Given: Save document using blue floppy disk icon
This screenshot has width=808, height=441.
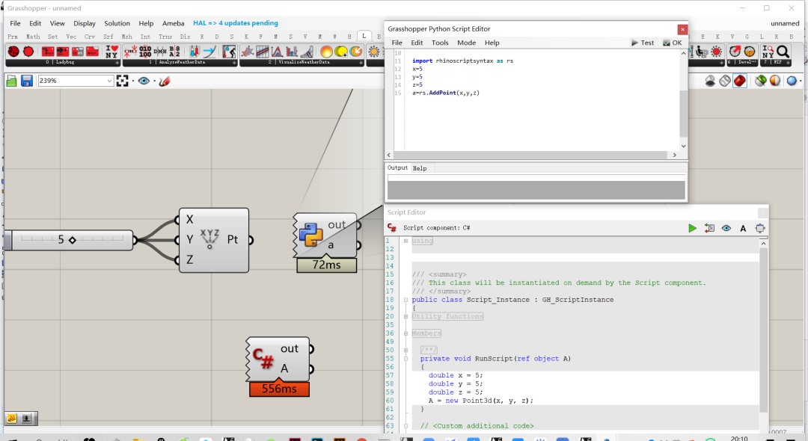Looking at the screenshot, I should [27, 81].
